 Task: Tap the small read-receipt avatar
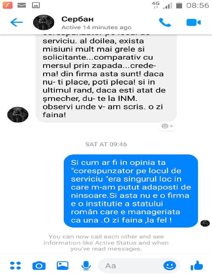(205, 223)
